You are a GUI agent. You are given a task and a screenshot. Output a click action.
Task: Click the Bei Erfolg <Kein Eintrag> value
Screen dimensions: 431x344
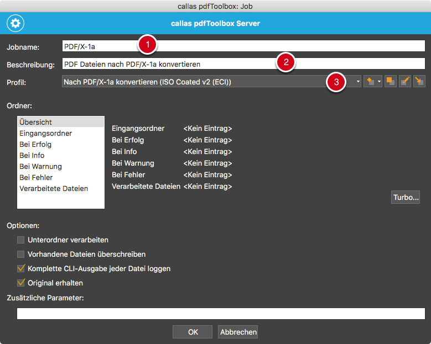tap(207, 140)
